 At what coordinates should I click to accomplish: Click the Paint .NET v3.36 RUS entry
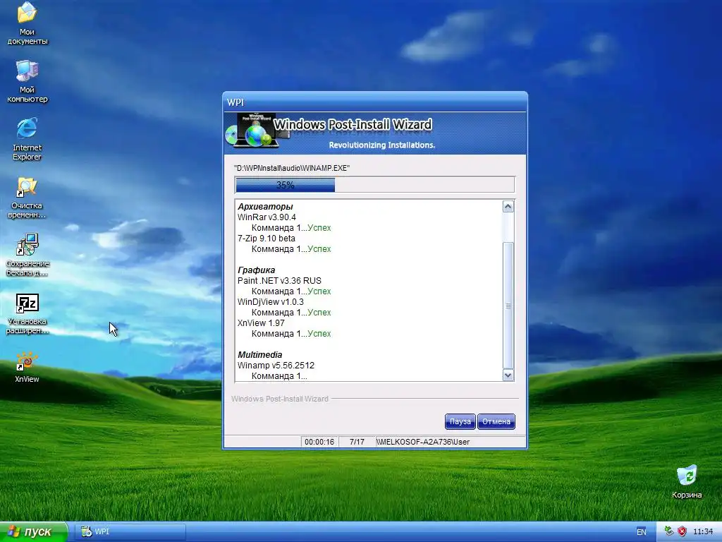tap(279, 281)
